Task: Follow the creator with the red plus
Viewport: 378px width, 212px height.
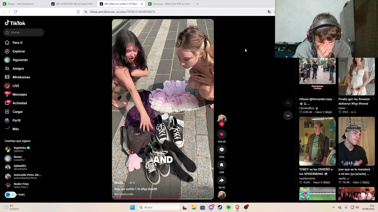Action: click(x=221, y=124)
